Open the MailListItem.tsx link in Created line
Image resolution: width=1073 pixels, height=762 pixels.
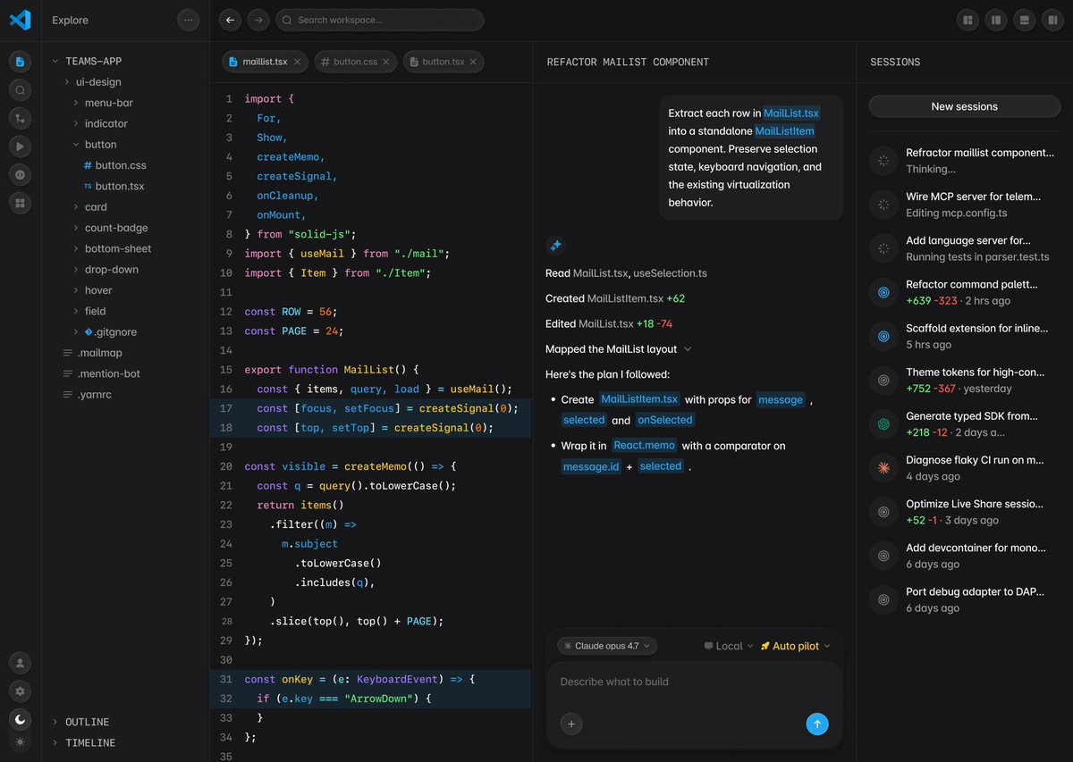tap(625, 298)
